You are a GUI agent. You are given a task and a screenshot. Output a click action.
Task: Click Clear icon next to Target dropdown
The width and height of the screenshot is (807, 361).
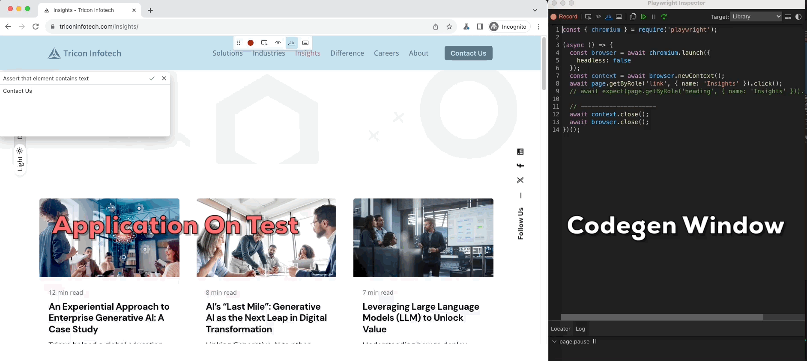pos(788,17)
